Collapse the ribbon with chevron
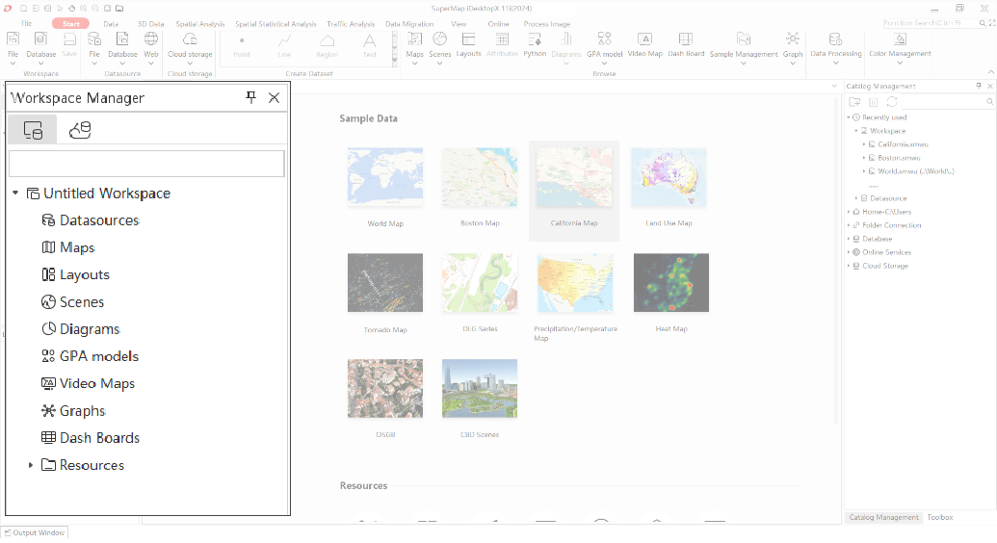 tap(990, 72)
